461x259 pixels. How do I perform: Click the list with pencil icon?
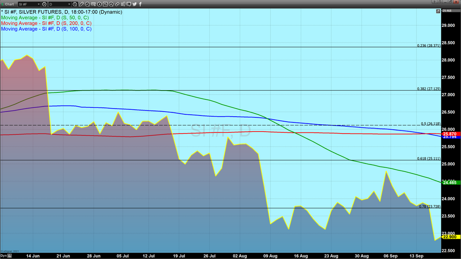click(123, 4)
